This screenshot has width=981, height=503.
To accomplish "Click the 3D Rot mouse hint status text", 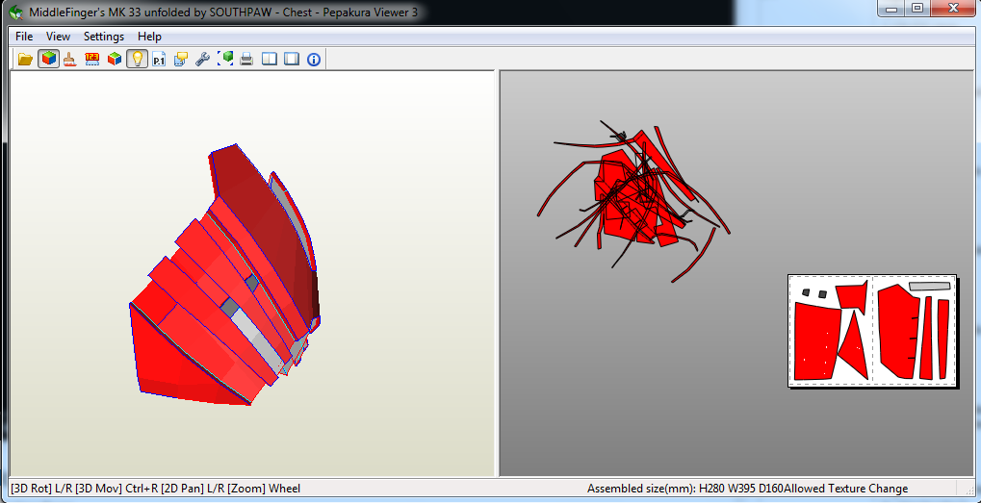I will point(155,489).
